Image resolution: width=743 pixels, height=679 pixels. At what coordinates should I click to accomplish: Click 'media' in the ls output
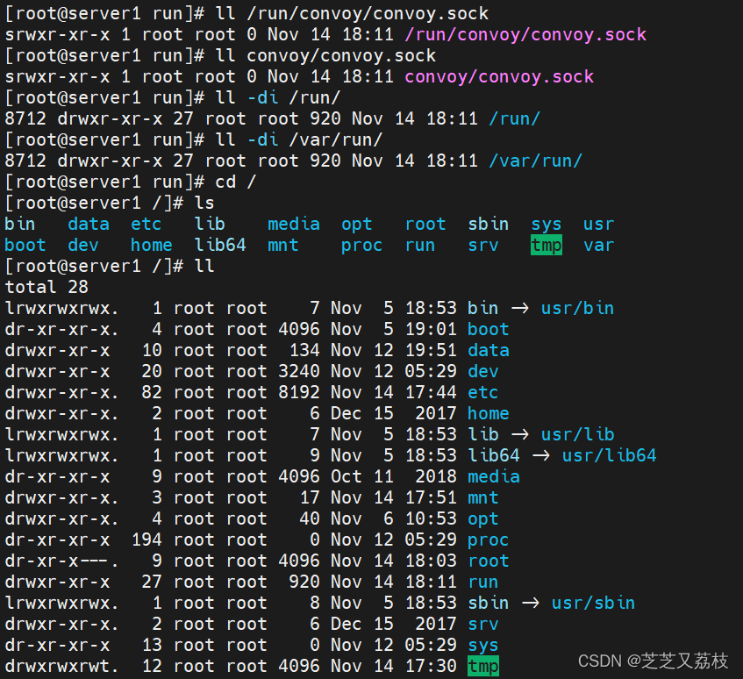294,224
